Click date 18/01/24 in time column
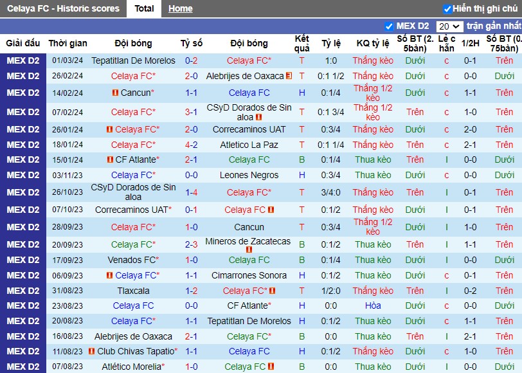 coord(67,145)
